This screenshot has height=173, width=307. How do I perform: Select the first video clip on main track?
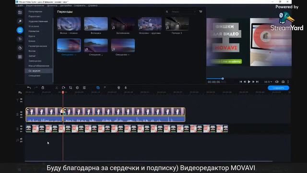(44, 111)
